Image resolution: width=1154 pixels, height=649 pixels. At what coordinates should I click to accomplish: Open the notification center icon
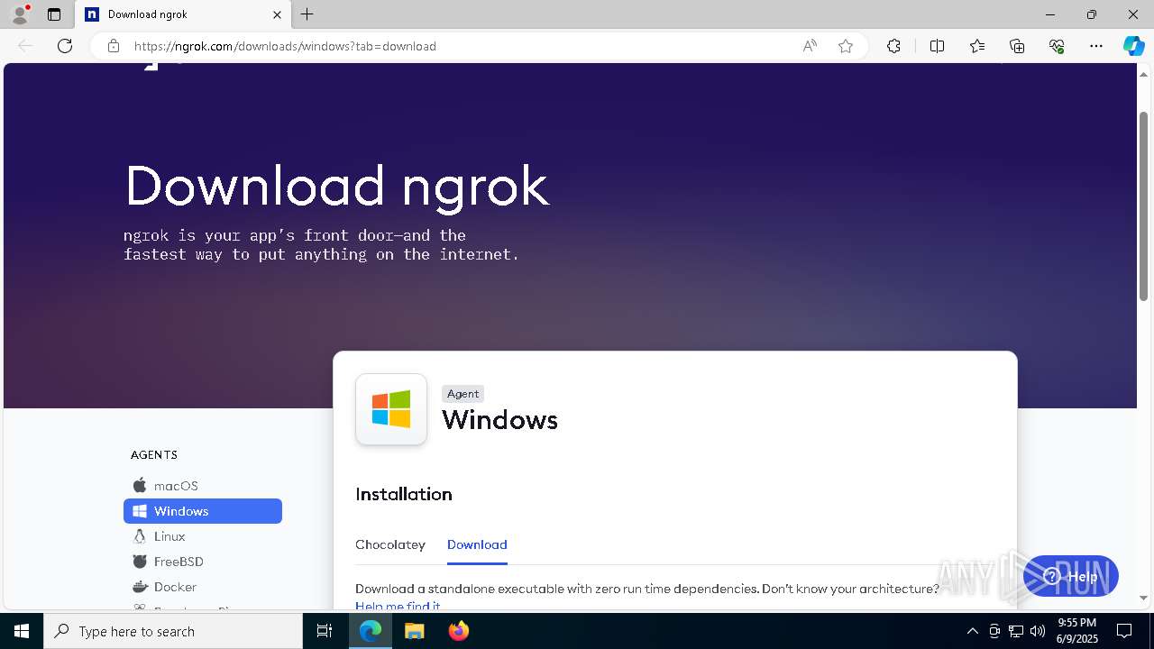[1124, 631]
